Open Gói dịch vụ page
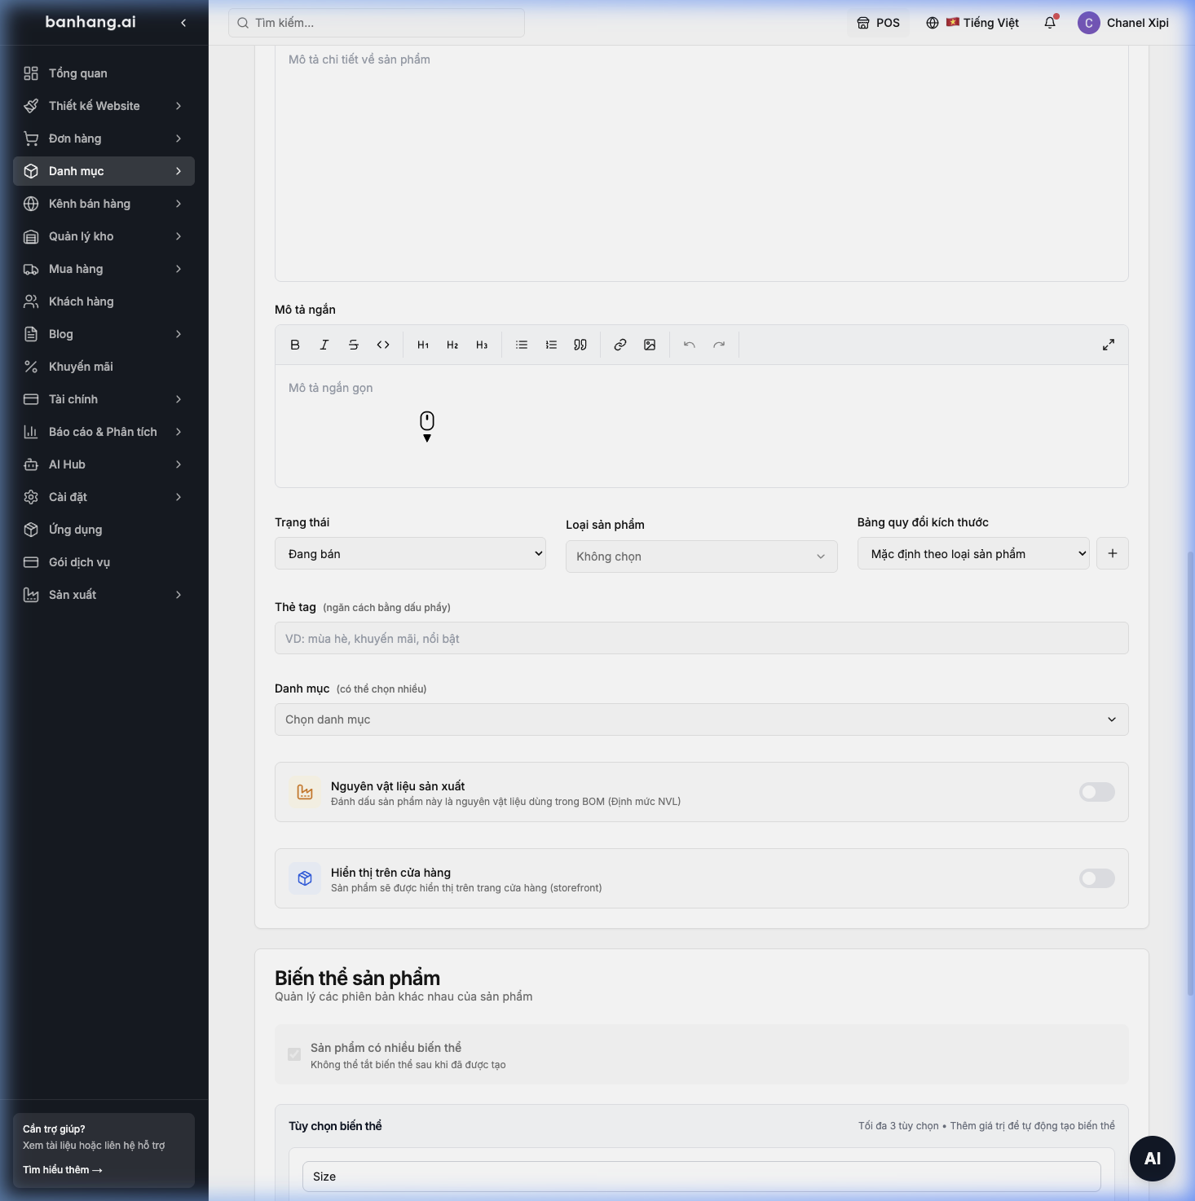Screen dimensions: 1195x1201 coord(104,562)
